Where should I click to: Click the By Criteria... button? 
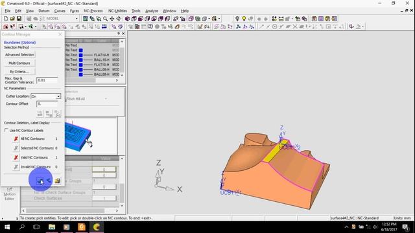tap(19, 72)
